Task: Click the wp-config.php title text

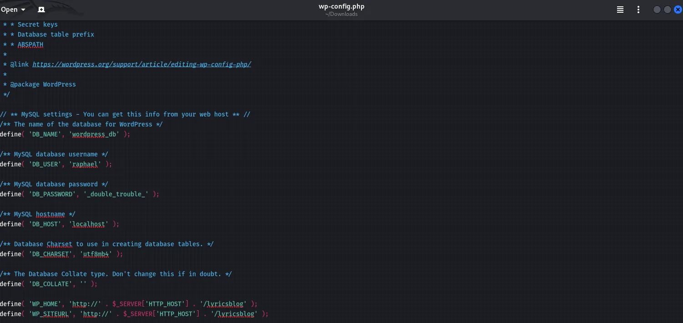Action: click(x=341, y=6)
